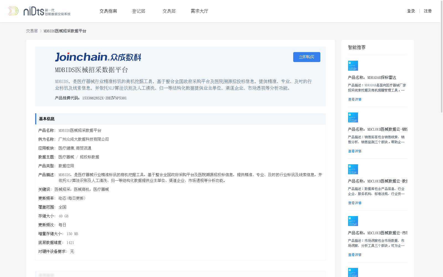This screenshot has width=443, height=277.
Task: Select the product code 15338628S2X-ZHEⅣNP5301
Action: click(104, 98)
